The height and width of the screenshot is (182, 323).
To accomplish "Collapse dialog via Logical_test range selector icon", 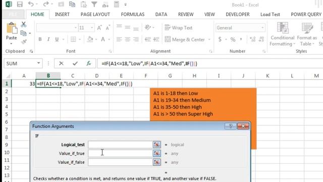I will tap(156, 145).
